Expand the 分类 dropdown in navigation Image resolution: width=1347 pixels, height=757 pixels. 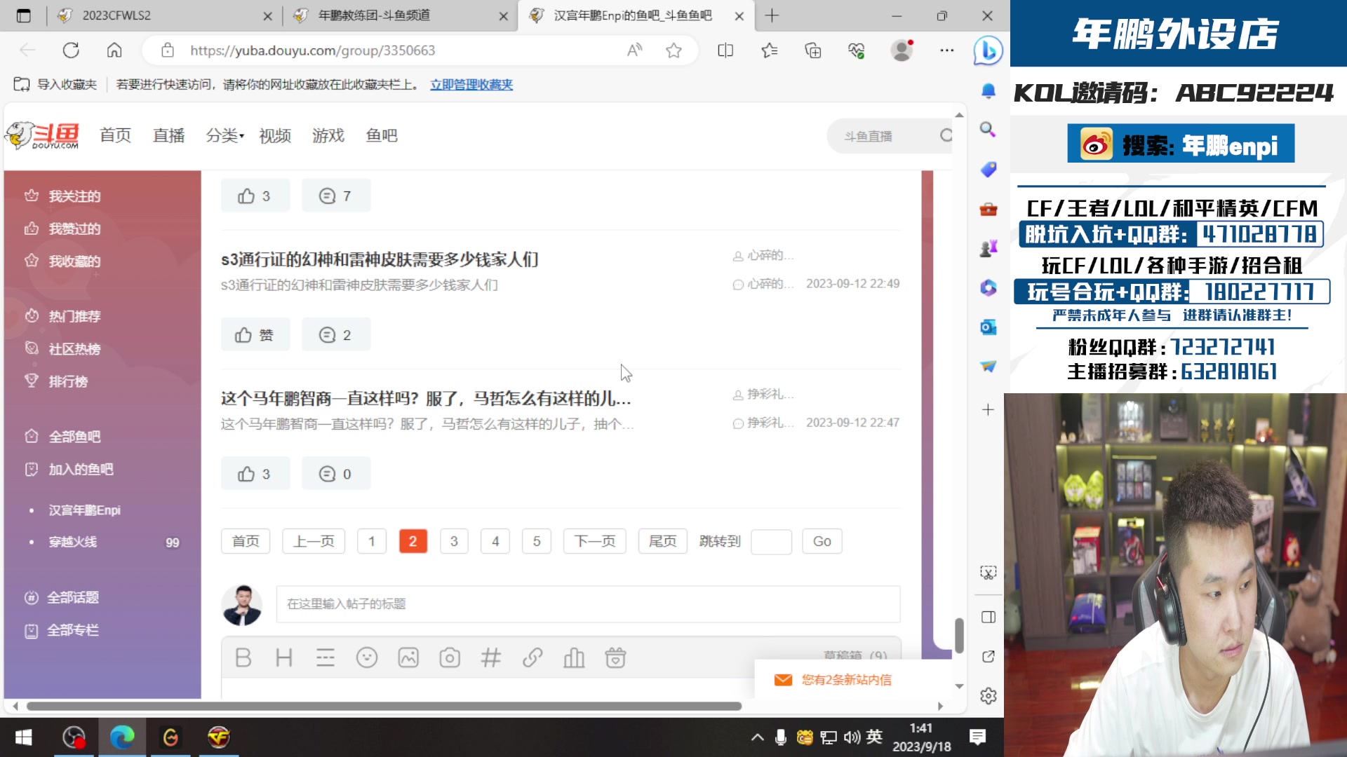click(224, 135)
